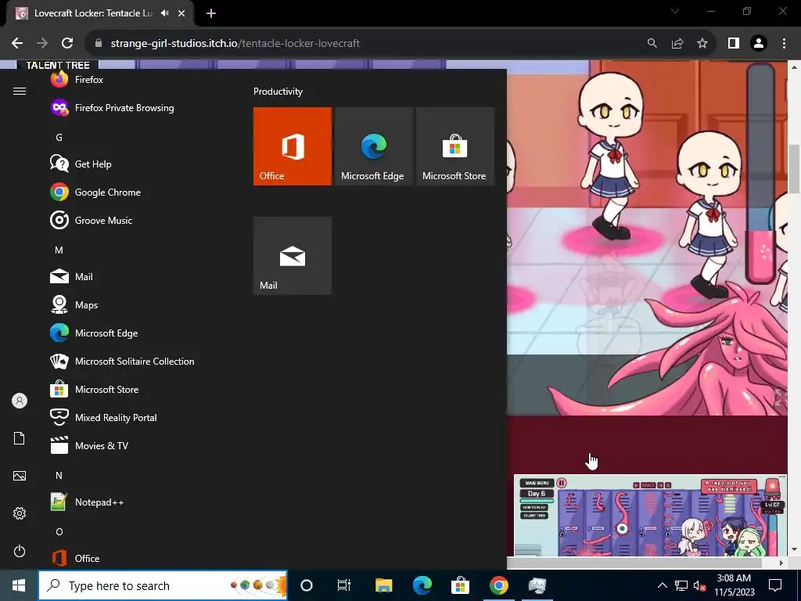Bookmark this page with the star
This screenshot has width=801, height=601.
tap(702, 44)
